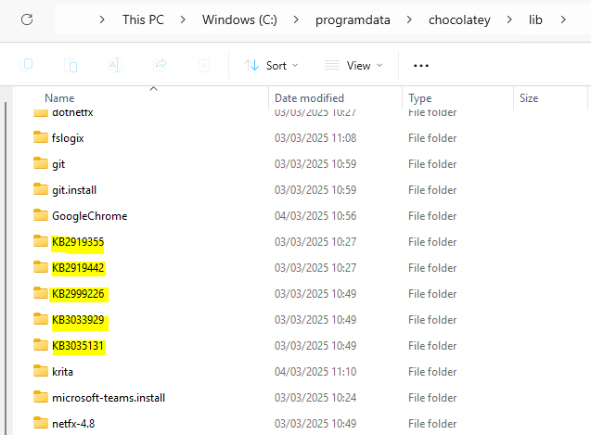Expand chevron between This PC and Windows (C:)
The image size is (591, 435).
[x=187, y=19]
